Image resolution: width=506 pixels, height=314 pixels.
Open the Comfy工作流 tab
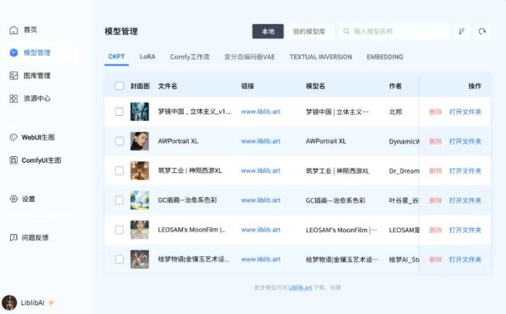click(189, 57)
